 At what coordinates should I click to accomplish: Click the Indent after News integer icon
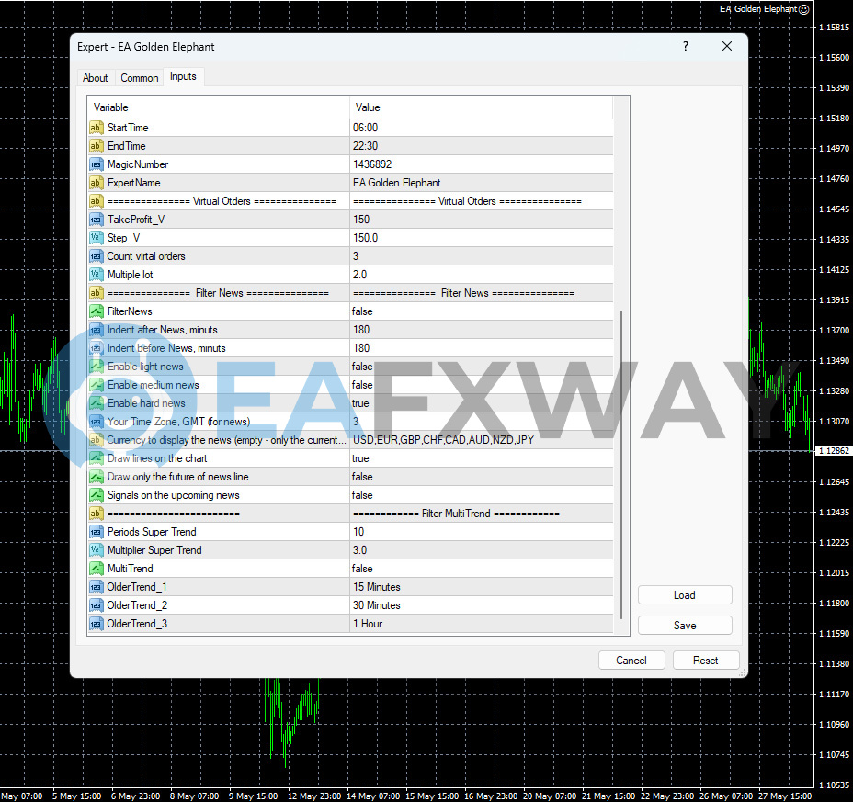coord(96,330)
